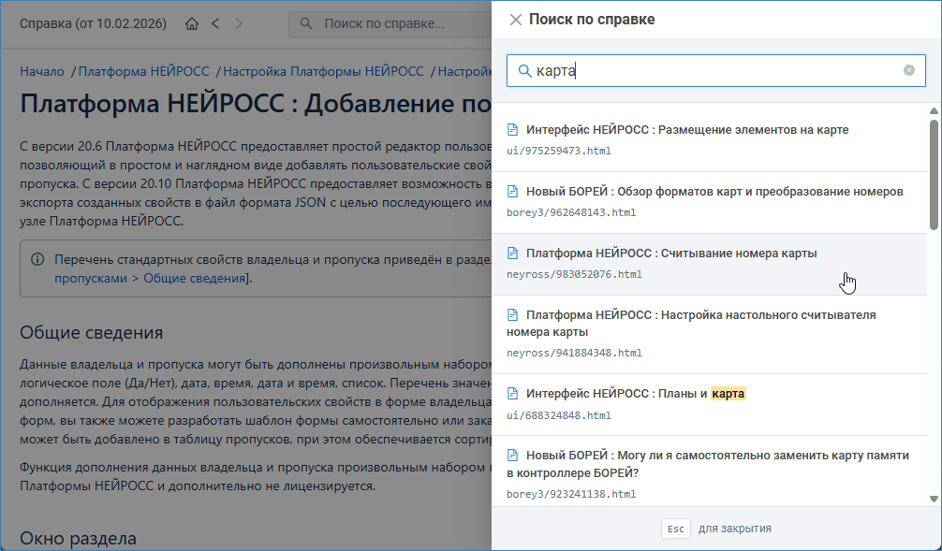Screen dimensions: 942x551
Task: Open result "Размещение элементов на карте"
Action: (x=687, y=130)
